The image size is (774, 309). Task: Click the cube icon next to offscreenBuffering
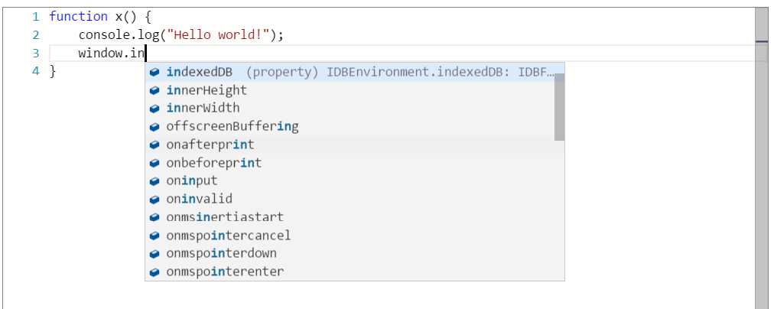pyautogui.click(x=154, y=127)
